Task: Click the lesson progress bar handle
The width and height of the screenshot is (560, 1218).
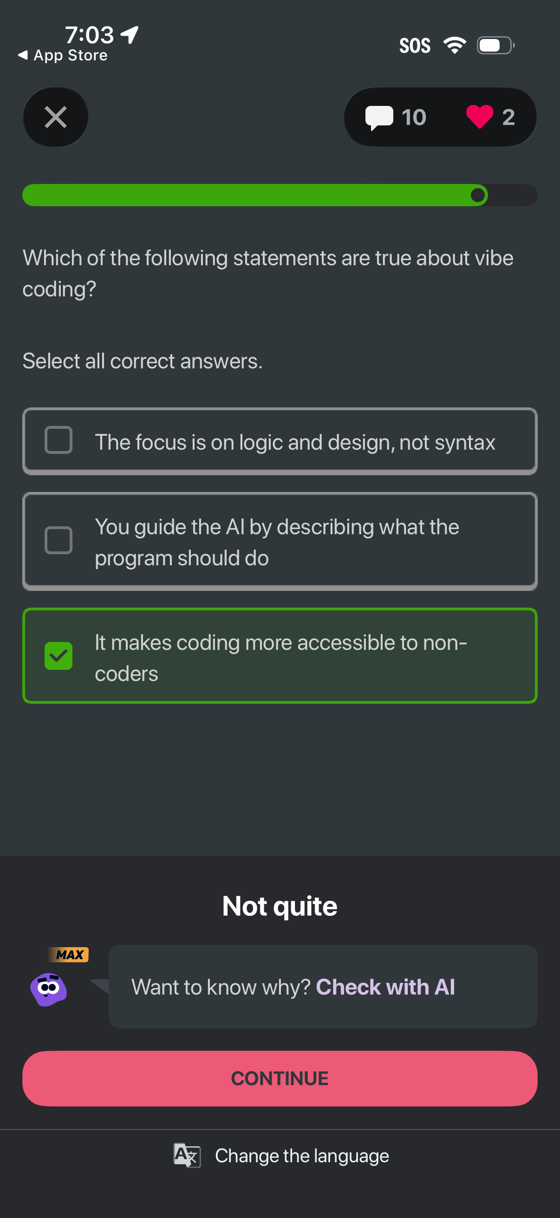Action: pos(478,195)
